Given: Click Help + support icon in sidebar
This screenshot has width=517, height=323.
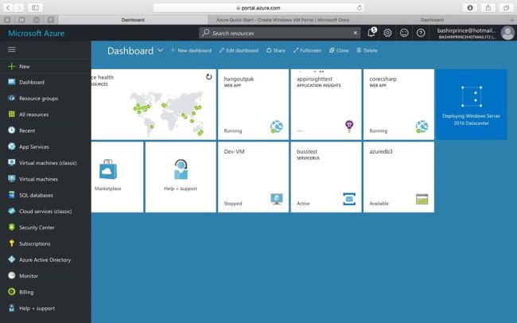Looking at the screenshot, I should 12,308.
